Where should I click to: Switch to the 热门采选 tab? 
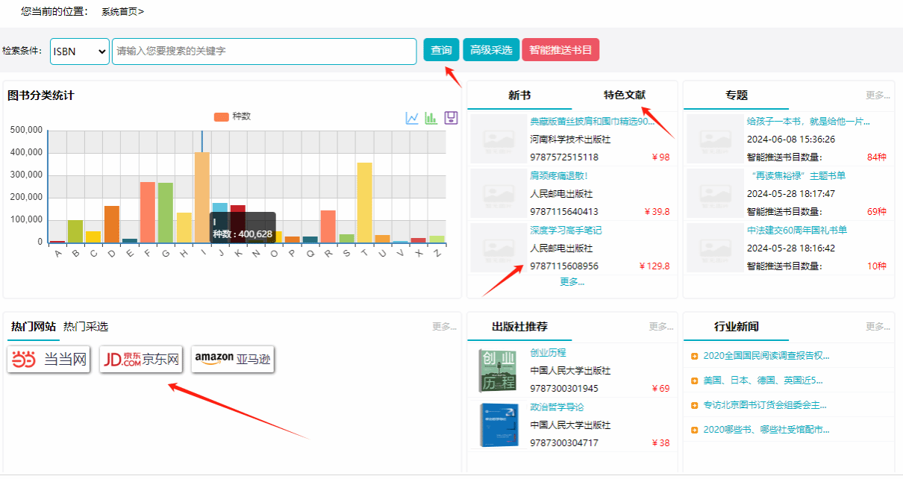pos(86,327)
